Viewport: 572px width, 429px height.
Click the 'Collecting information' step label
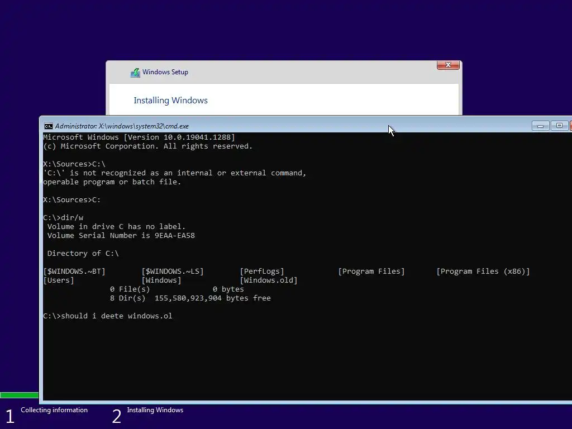point(54,410)
